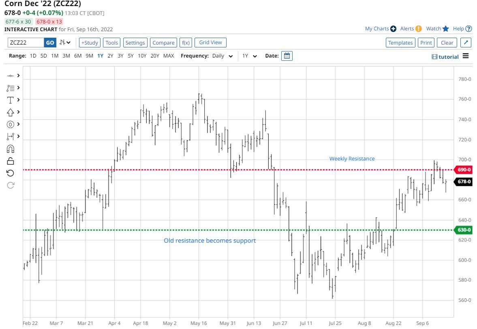Open the hamburger menu beside tutorial
The image size is (477, 329).
466,56
